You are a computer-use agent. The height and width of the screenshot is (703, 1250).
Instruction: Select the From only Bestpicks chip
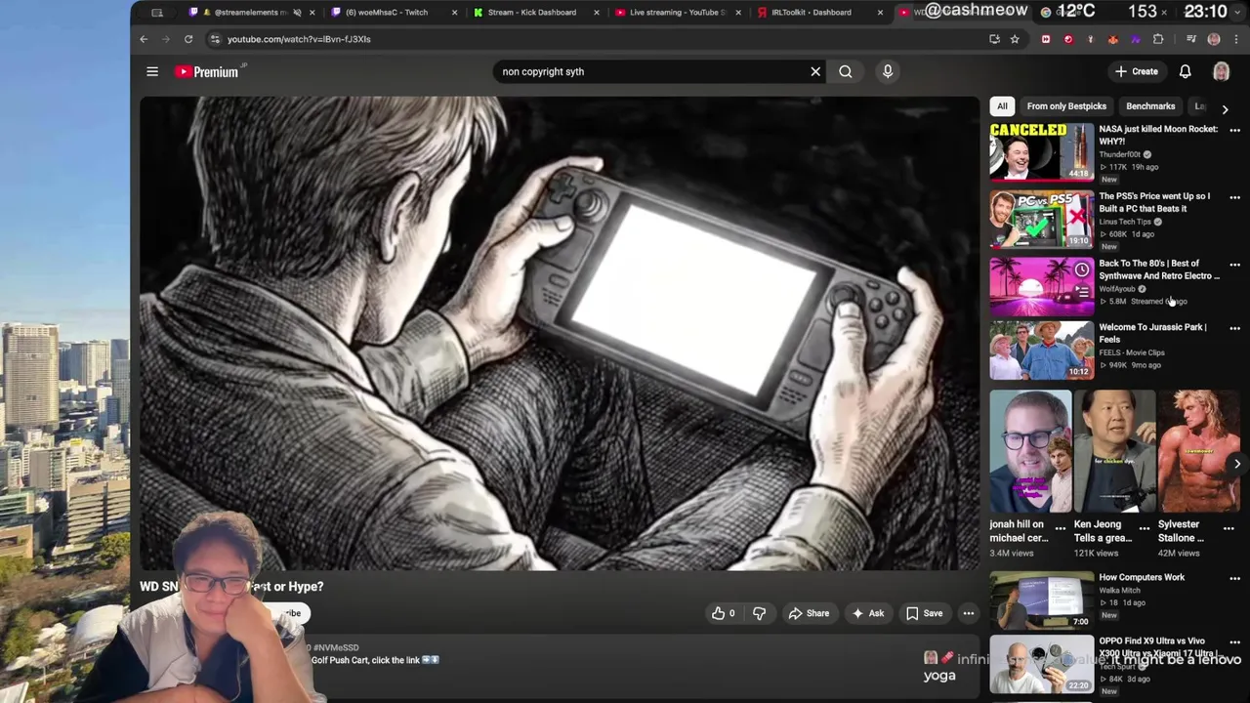pyautogui.click(x=1066, y=105)
